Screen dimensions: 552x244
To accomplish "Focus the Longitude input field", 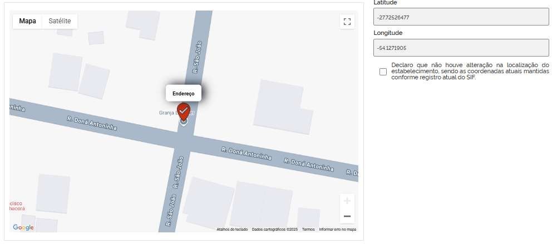I will click(x=461, y=48).
